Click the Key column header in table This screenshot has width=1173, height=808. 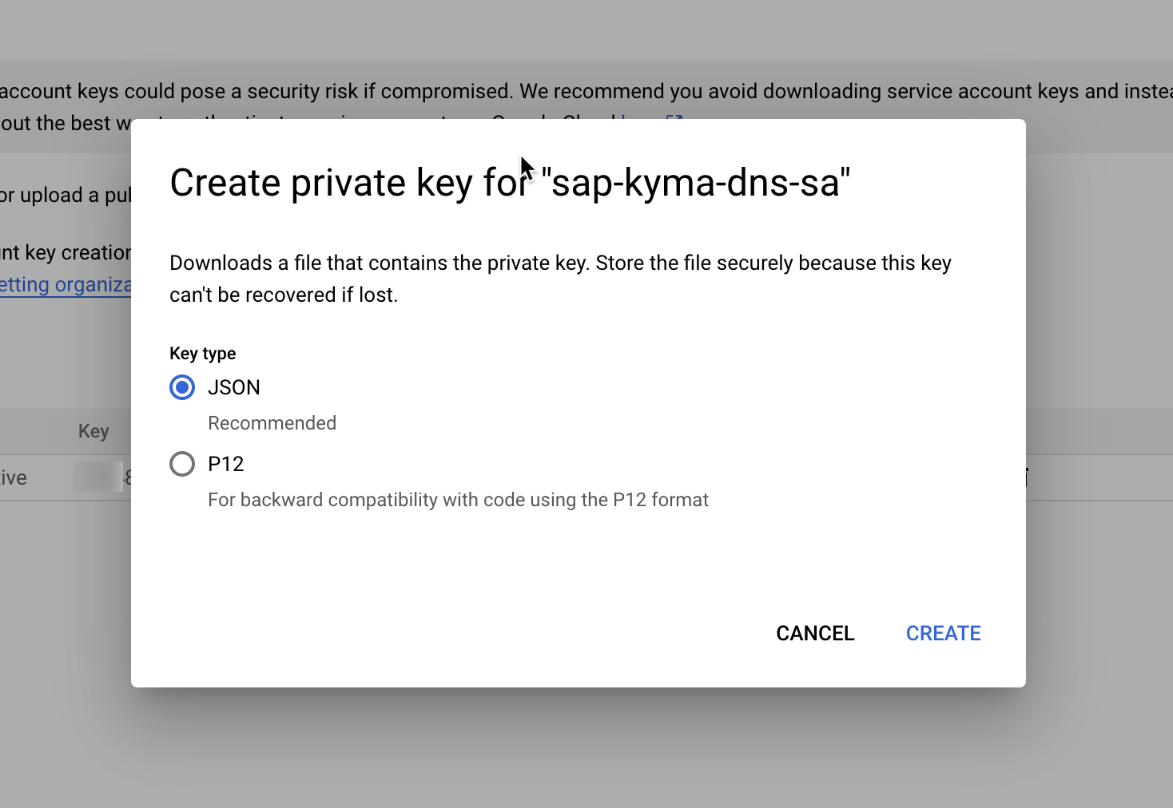pos(93,431)
